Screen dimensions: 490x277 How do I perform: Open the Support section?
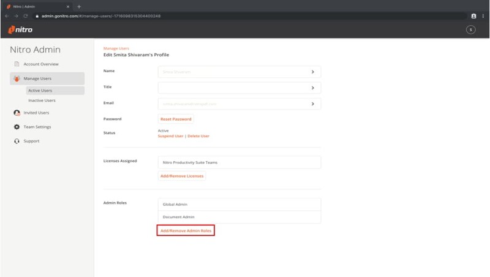(31, 141)
